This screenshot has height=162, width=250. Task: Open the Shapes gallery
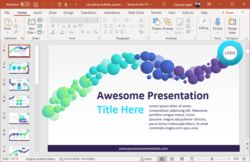pyautogui.click(x=157, y=24)
